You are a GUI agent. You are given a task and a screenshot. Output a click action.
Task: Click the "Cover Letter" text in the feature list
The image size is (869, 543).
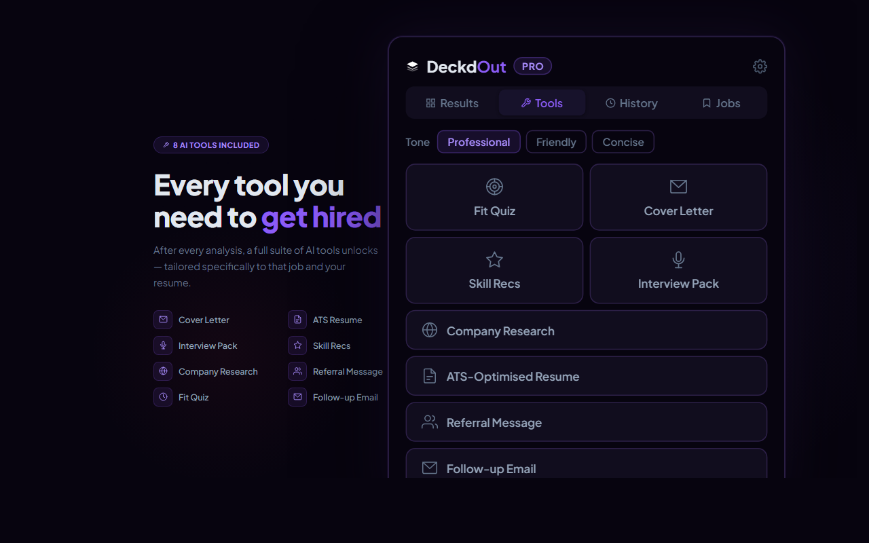coord(204,320)
